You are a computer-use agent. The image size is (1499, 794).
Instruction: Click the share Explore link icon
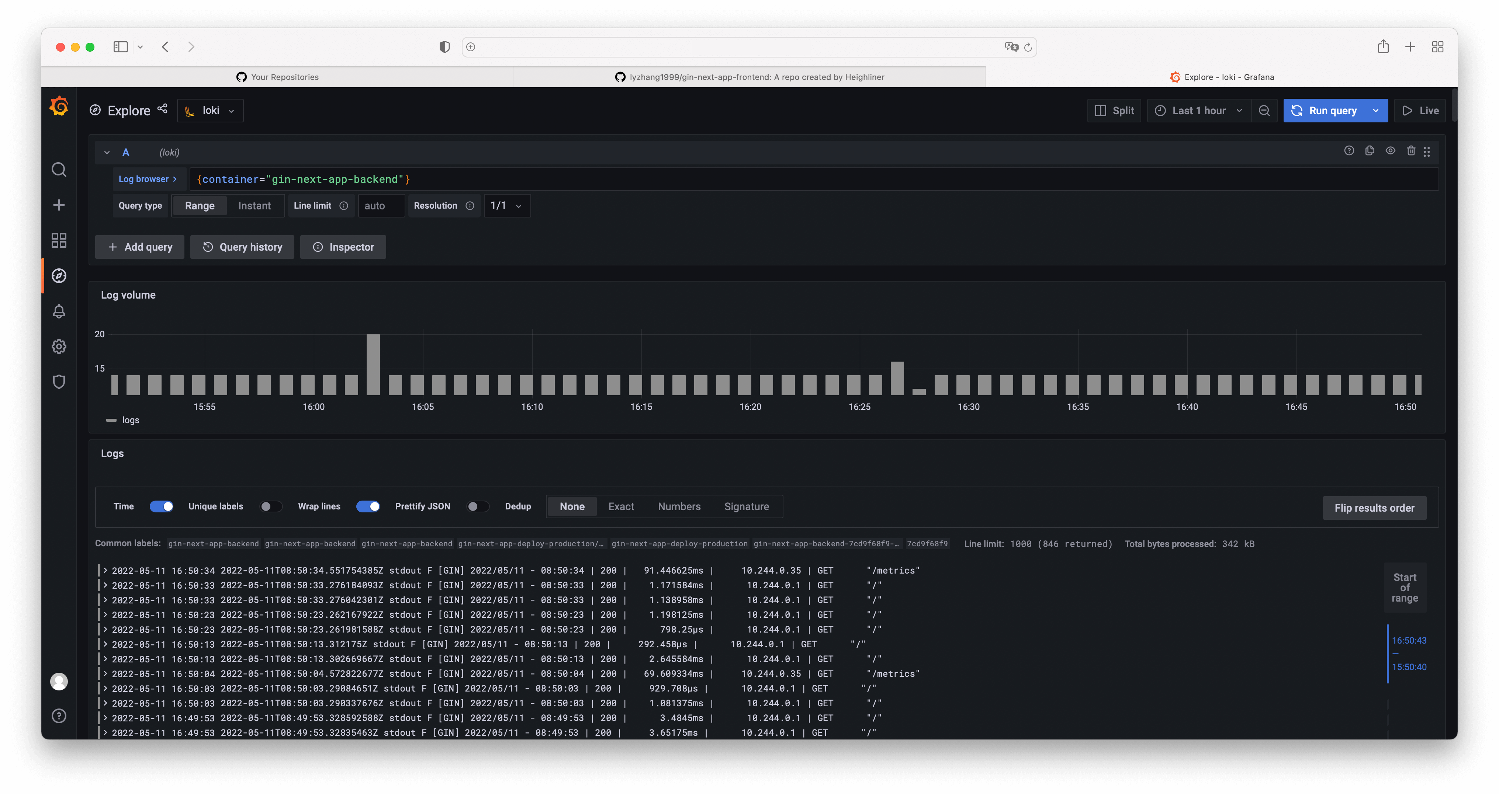(x=162, y=109)
